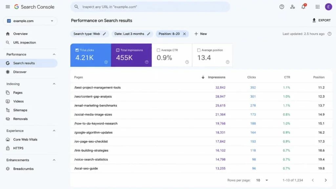Click the Position: 8-20 filter chip
This screenshot has height=189, width=336.
pos(172,34)
